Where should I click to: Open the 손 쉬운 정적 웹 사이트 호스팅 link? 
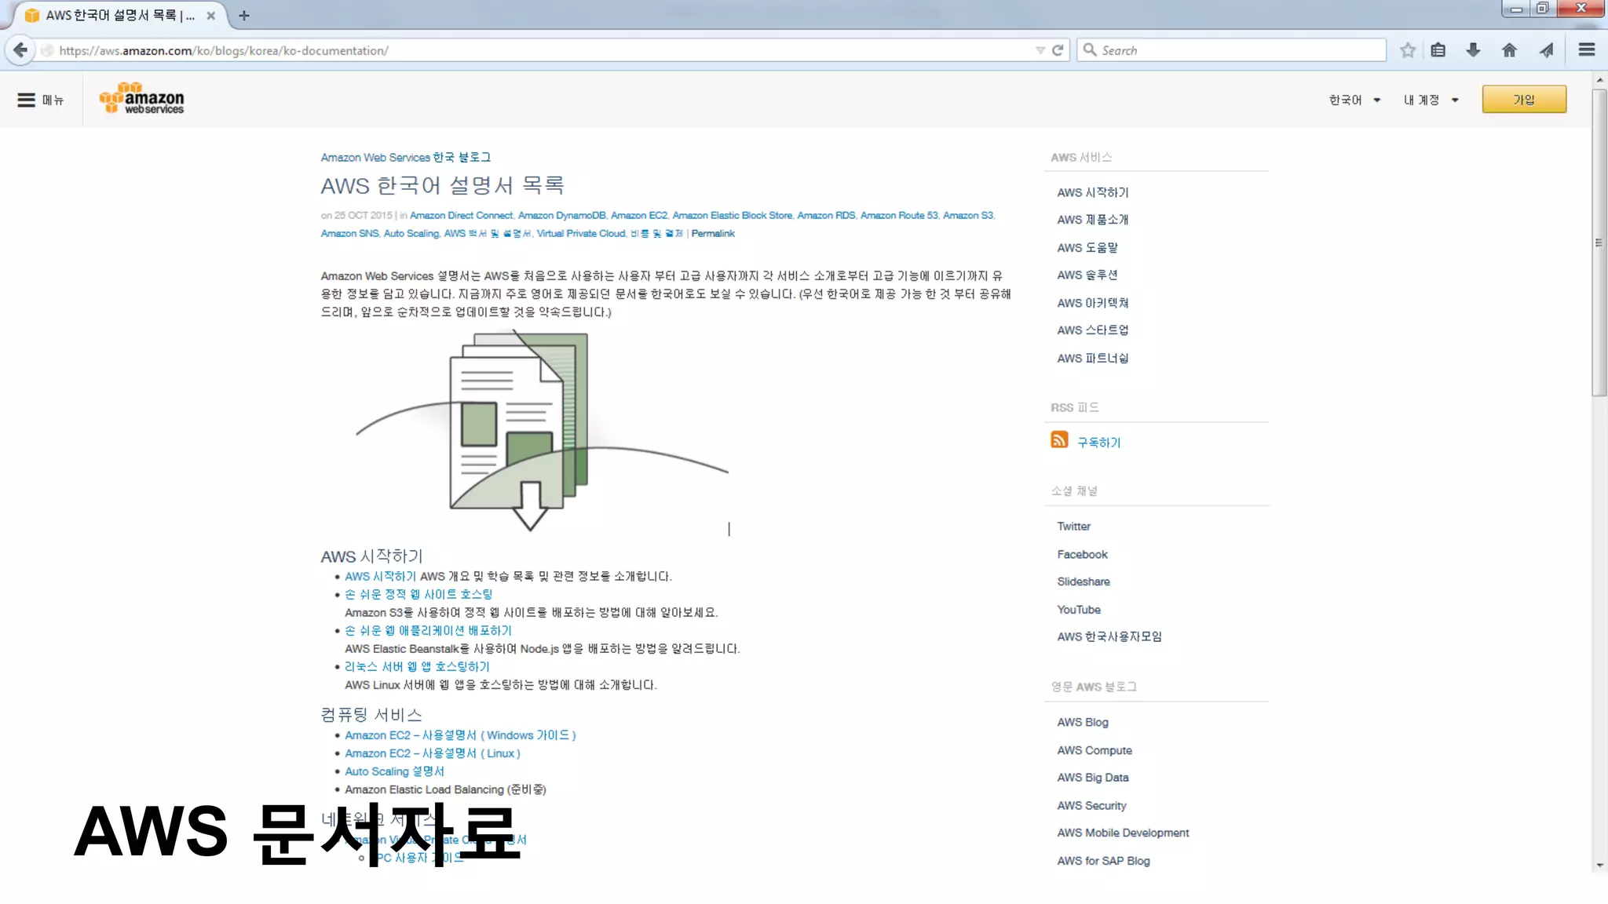click(418, 594)
